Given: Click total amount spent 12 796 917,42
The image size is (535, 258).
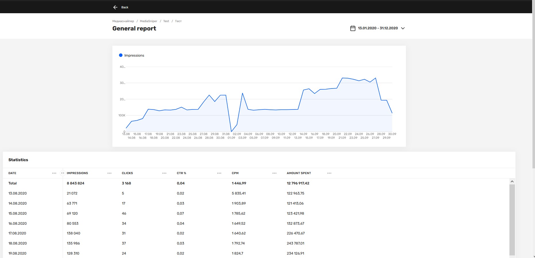Looking at the screenshot, I should [298, 183].
